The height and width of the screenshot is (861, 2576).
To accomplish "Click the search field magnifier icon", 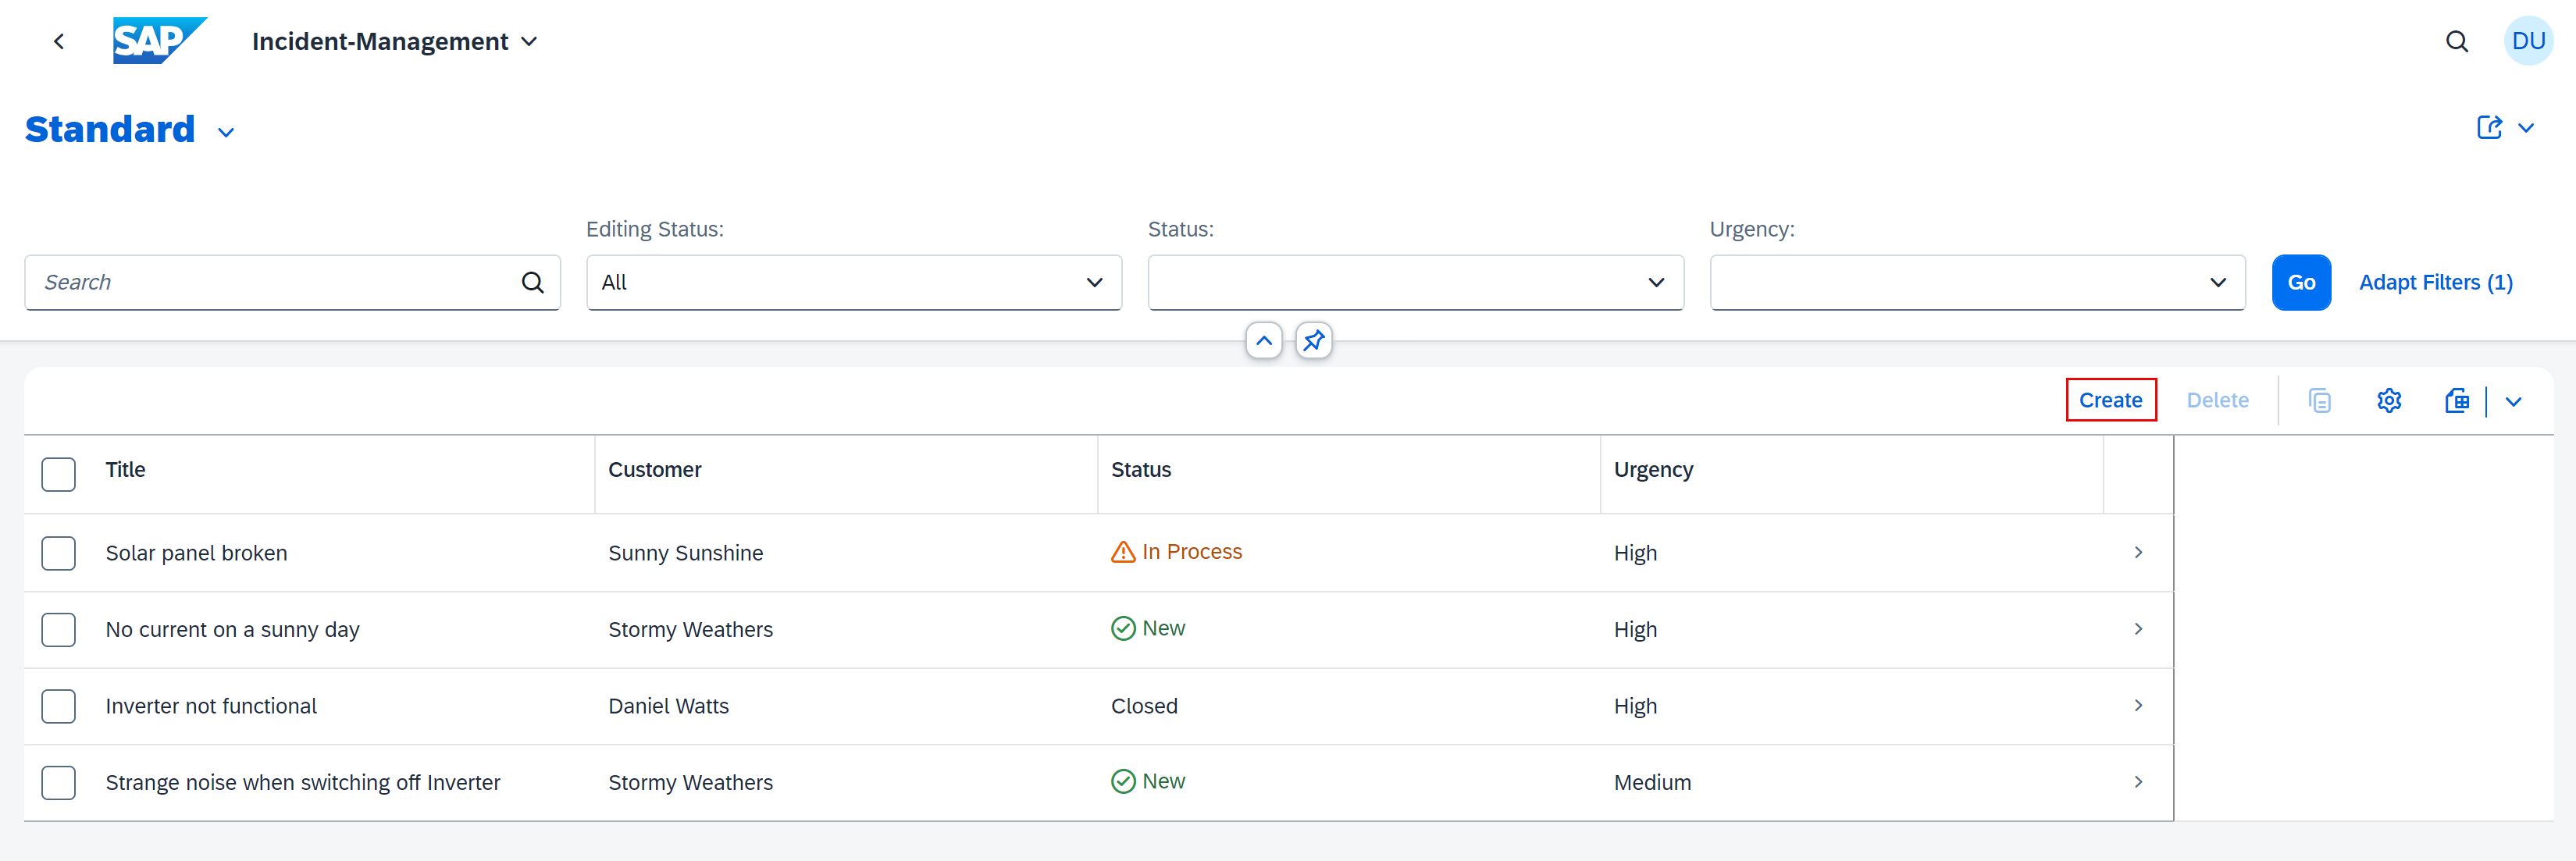I will coord(533,282).
